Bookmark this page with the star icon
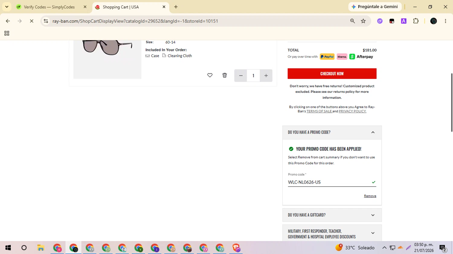The height and width of the screenshot is (254, 453). [x=363, y=21]
